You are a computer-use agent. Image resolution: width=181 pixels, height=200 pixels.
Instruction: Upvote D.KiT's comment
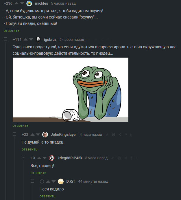48,181
